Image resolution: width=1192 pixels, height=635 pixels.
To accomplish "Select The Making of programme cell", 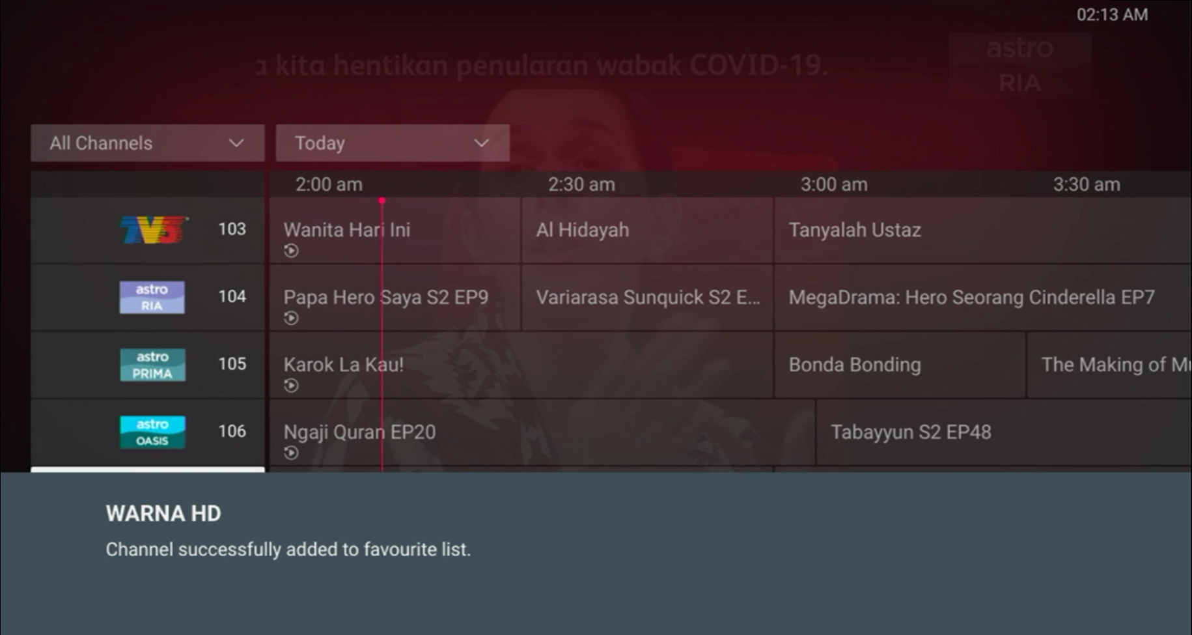I will (1109, 365).
